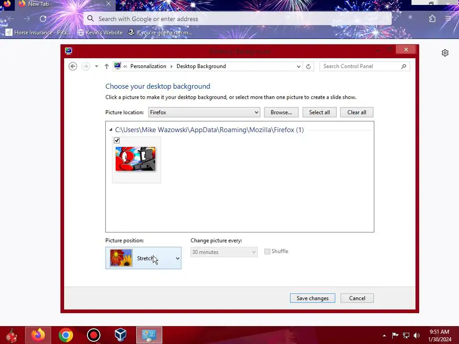This screenshot has width=459, height=344.
Task: Toggle the Shuffle checkbox
Action: [x=267, y=252]
